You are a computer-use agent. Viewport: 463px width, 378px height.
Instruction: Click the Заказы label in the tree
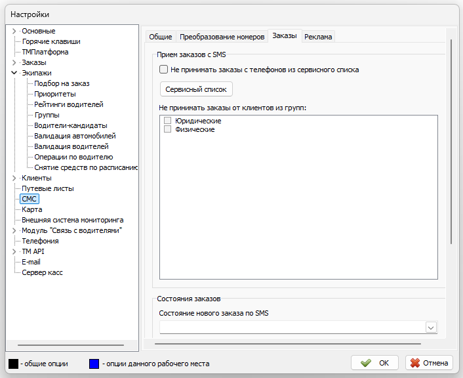click(34, 62)
